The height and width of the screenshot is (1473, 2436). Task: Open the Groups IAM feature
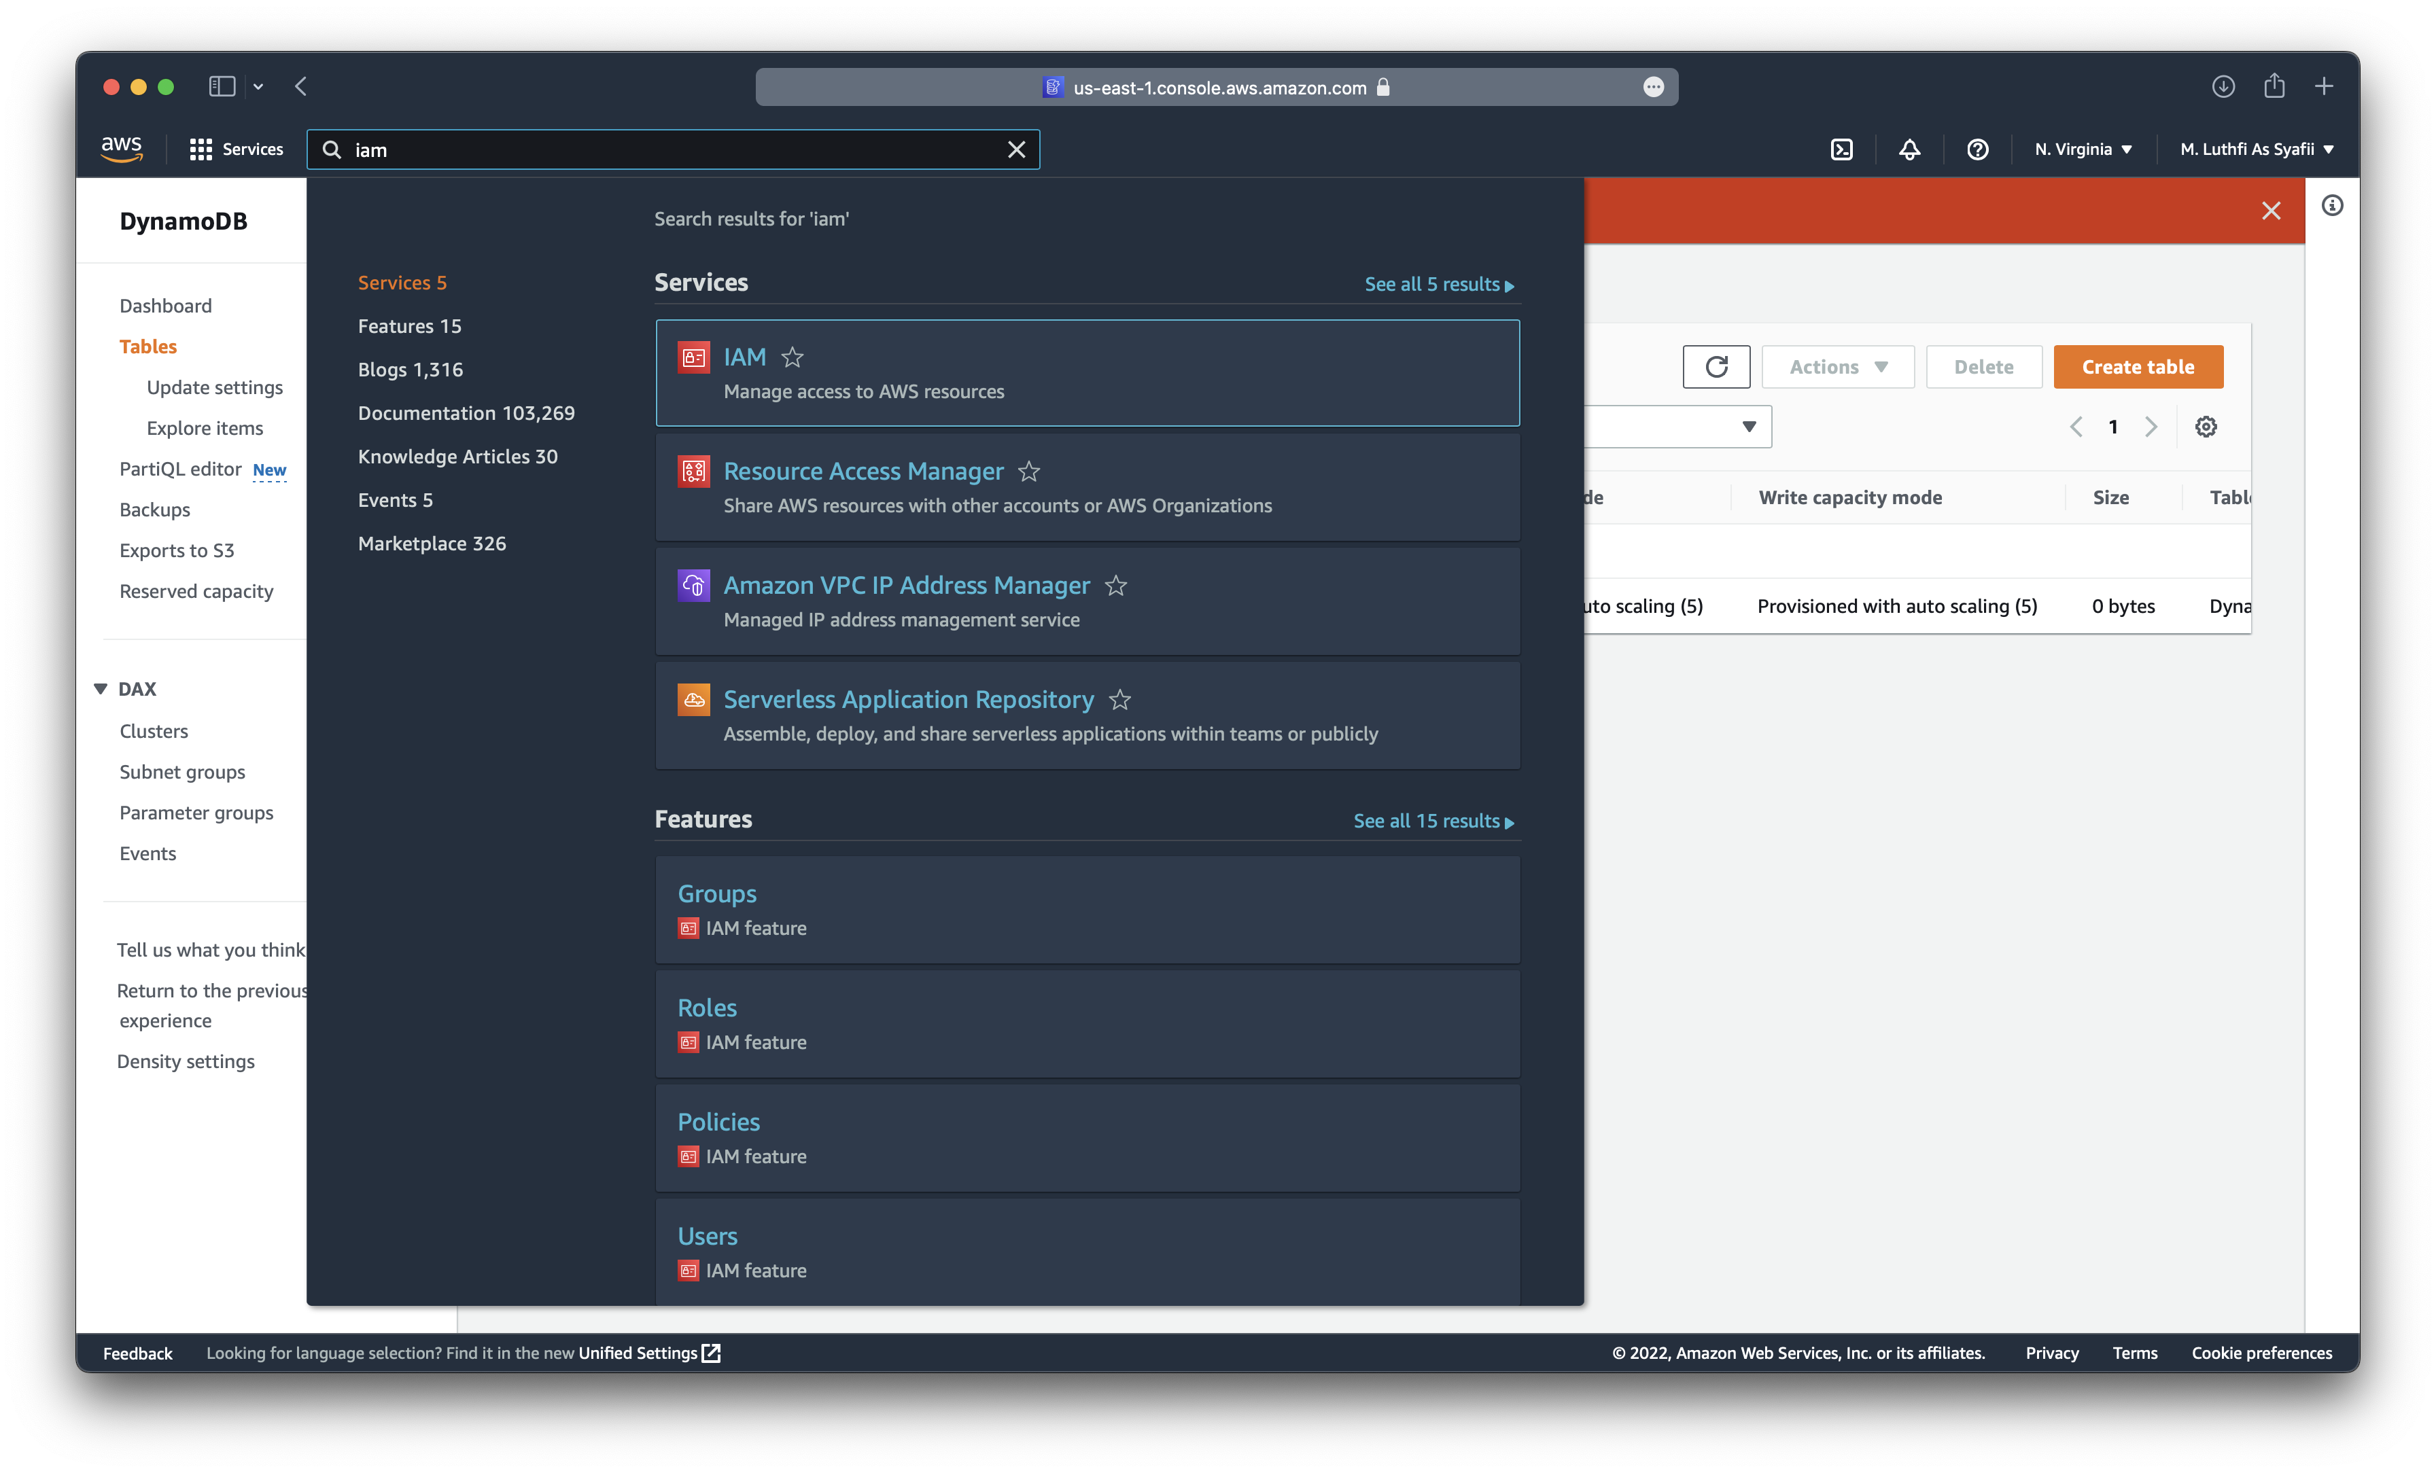click(1087, 910)
